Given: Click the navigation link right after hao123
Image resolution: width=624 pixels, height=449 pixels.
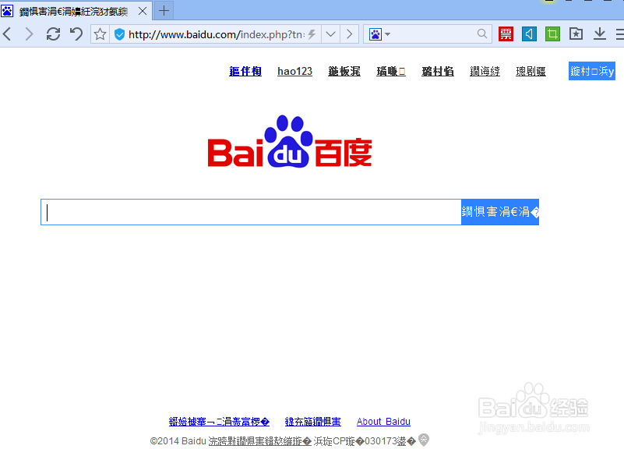Looking at the screenshot, I should [344, 71].
